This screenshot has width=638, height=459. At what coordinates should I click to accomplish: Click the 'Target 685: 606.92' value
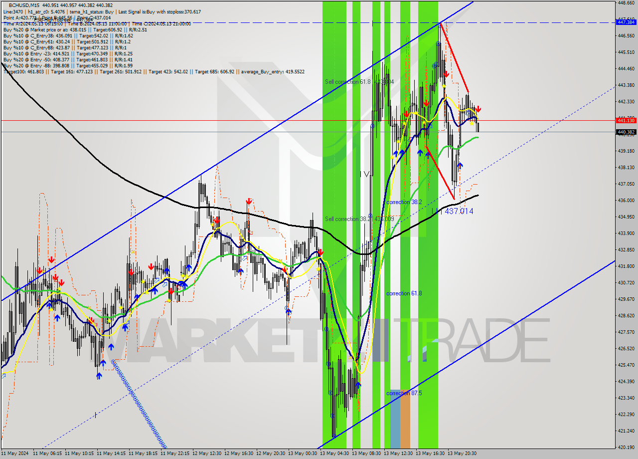[214, 72]
